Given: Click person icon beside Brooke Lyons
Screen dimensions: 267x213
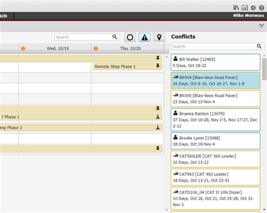Looking at the screenshot, I should coord(175,137).
